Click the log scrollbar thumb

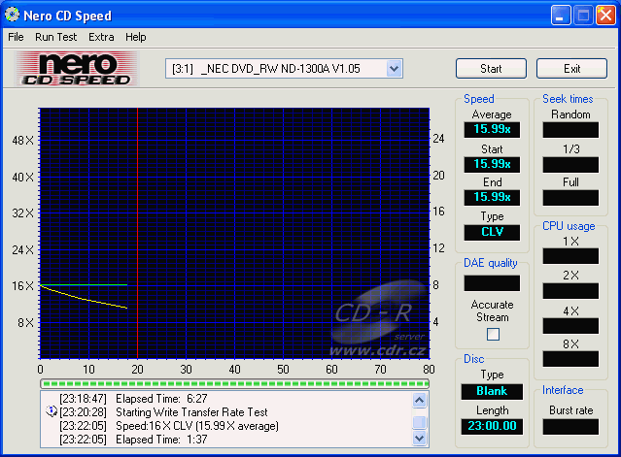pos(420,422)
